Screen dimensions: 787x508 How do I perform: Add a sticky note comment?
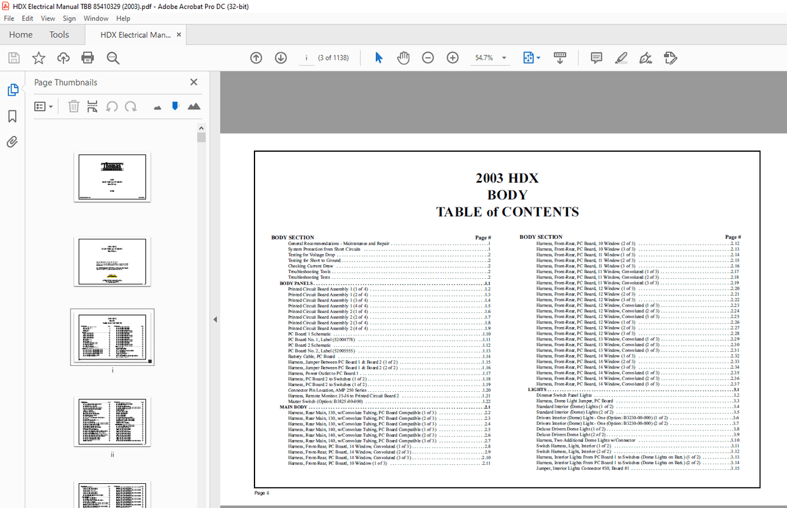596,58
